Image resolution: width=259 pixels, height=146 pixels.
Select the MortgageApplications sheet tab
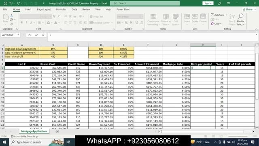point(34,131)
